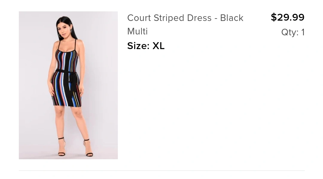Click the 'XL' size value
Viewport: 323px width, 179px height.
coord(159,46)
